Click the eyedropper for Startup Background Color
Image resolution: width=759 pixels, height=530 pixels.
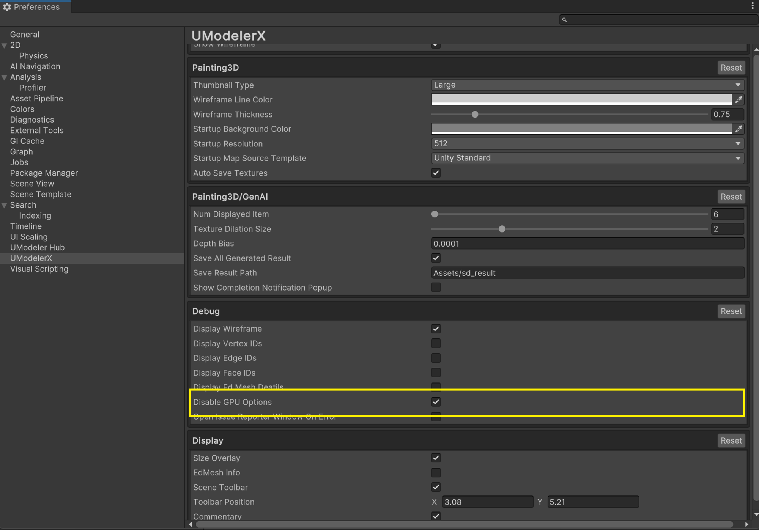(x=739, y=129)
